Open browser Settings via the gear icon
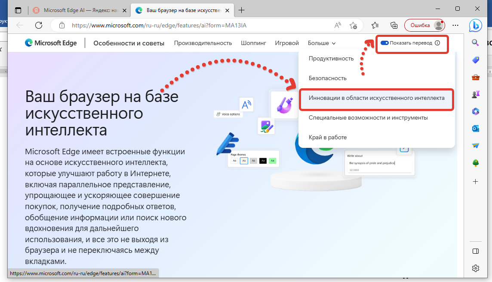Screen dimensions: 492x282 point(475,268)
